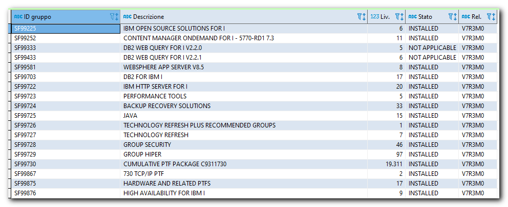Click INSTALLED status in SF99225 row
Image resolution: width=508 pixels, height=207 pixels.
(432, 29)
